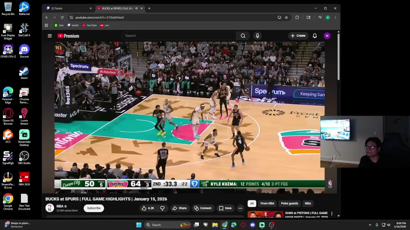This screenshot has width=410, height=230.
Task: Start voice search with the microphone icon
Action: [257, 36]
